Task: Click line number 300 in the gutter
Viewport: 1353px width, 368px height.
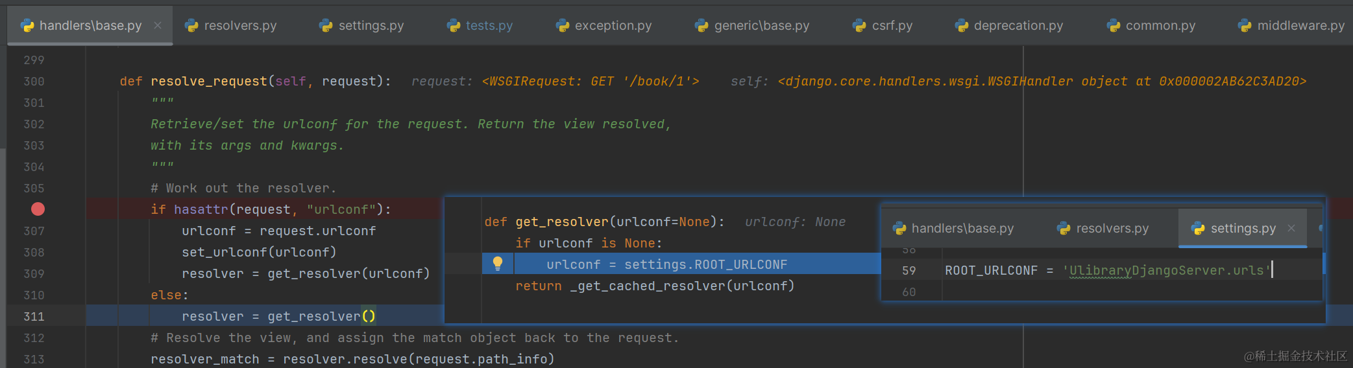Action: coord(34,81)
